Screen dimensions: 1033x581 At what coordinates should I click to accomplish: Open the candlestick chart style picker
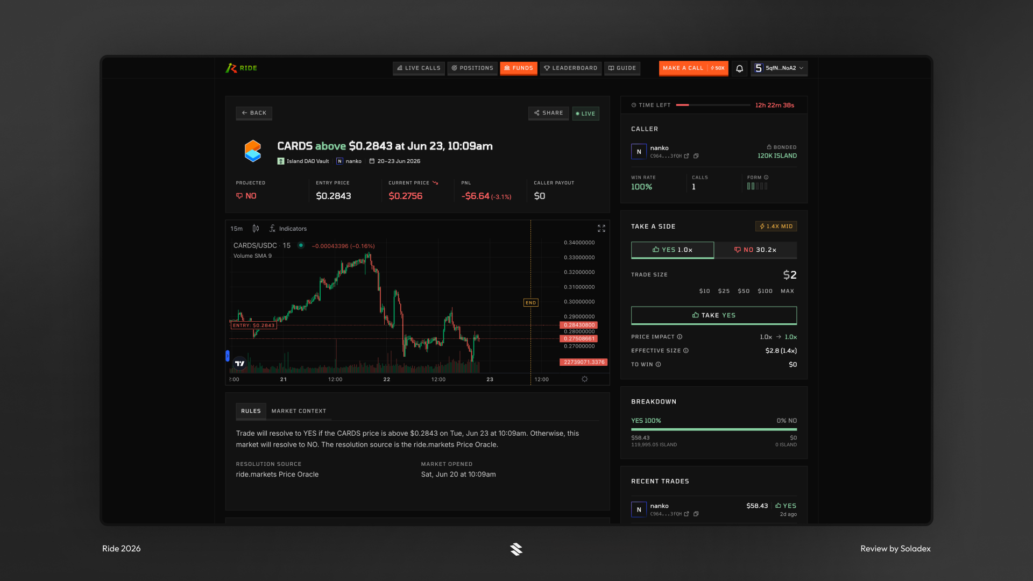[x=256, y=229]
